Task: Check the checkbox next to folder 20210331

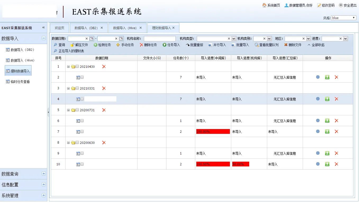Action: click(x=77, y=88)
